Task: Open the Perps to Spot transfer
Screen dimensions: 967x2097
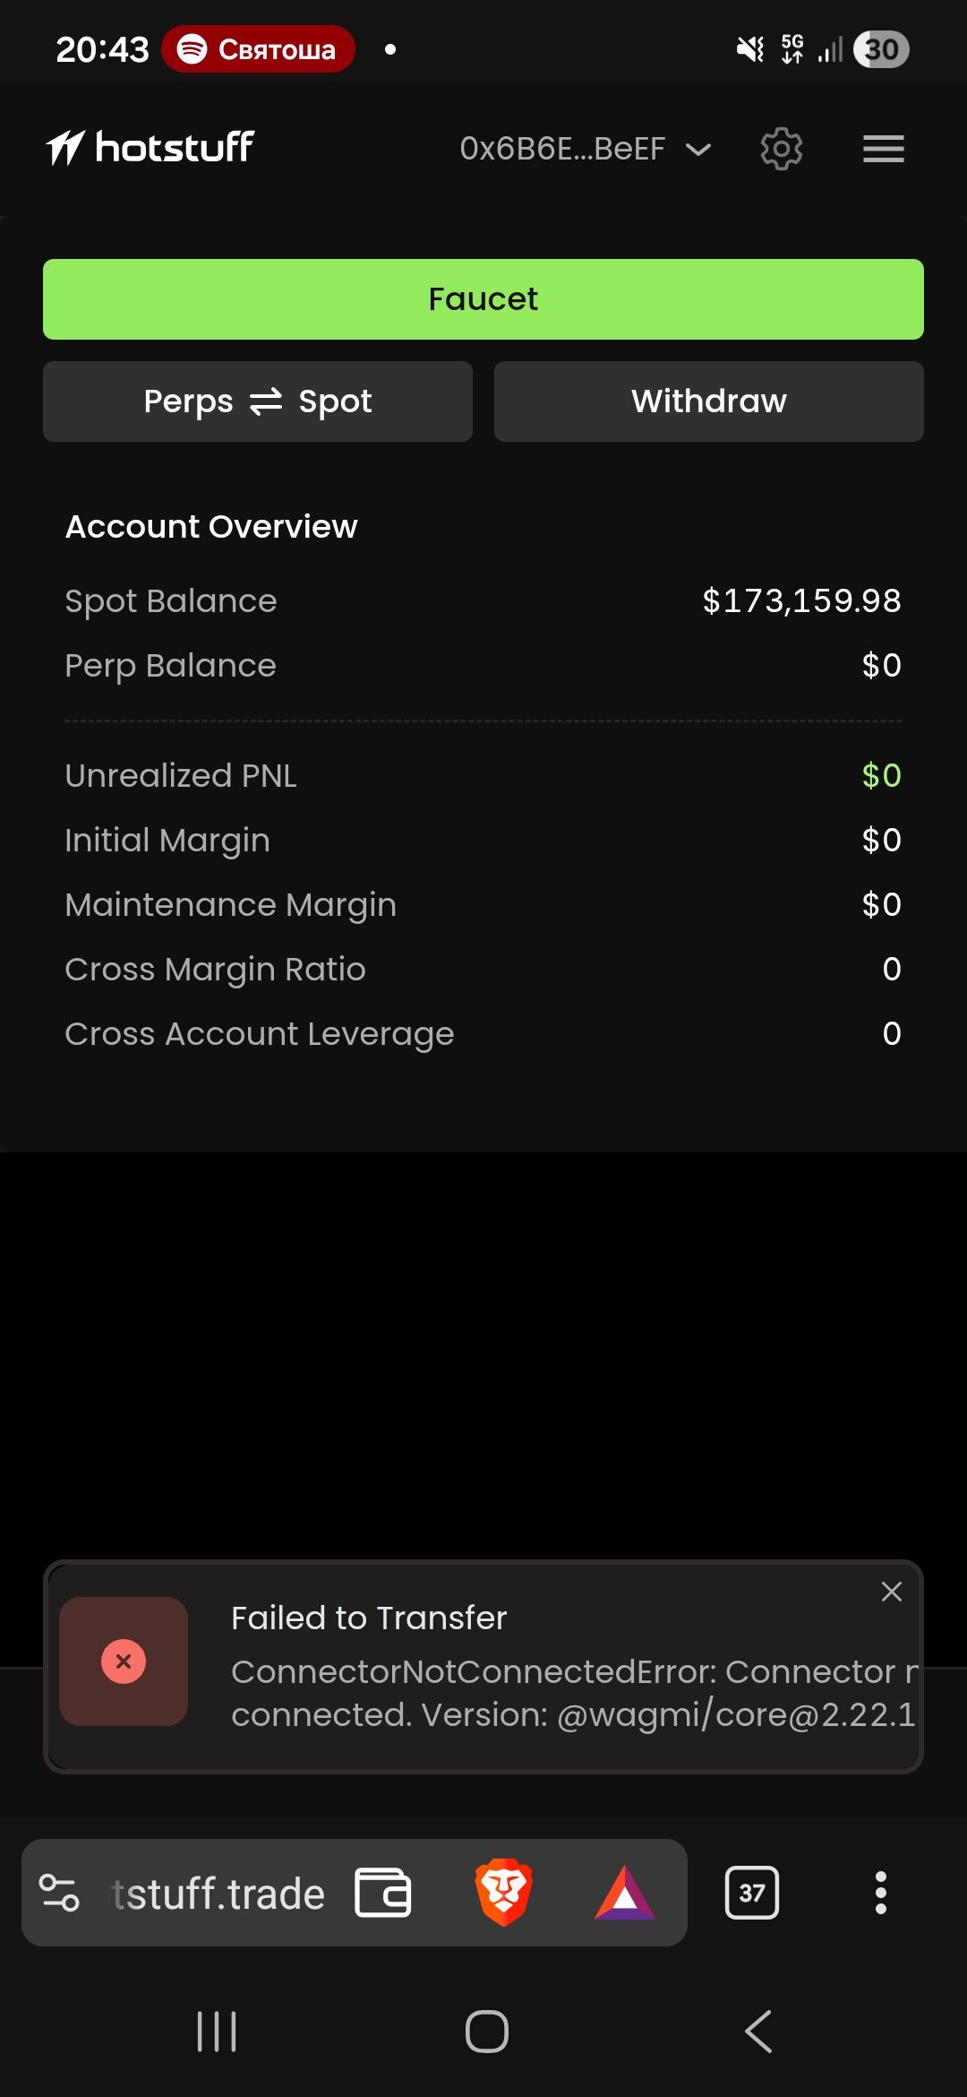Action: point(258,401)
